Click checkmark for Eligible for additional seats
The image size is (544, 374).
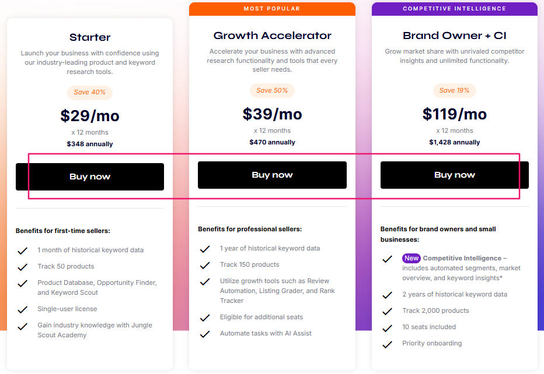[x=205, y=317]
